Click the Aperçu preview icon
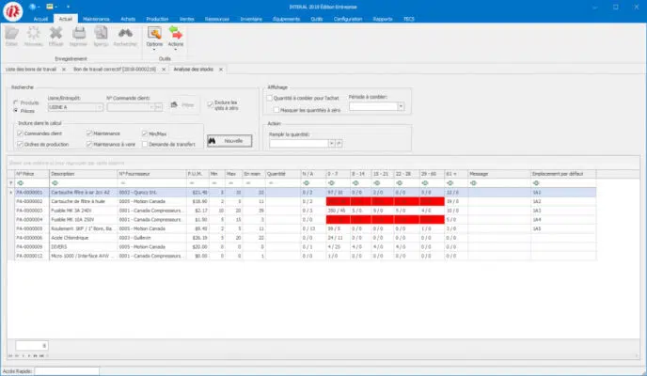 pyautogui.click(x=101, y=35)
